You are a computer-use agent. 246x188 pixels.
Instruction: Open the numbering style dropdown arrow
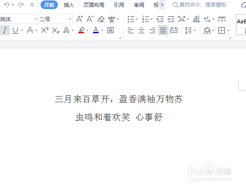coord(152,19)
